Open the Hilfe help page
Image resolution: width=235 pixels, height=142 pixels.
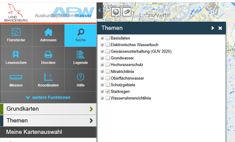coord(80,80)
